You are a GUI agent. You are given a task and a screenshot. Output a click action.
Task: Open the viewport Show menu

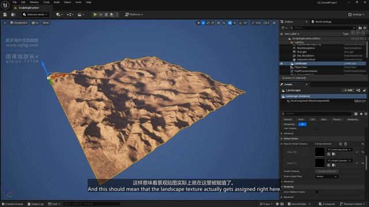tap(46, 23)
